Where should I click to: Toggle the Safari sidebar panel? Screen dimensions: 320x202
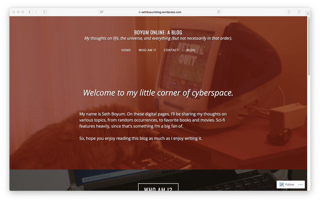(x=45, y=12)
